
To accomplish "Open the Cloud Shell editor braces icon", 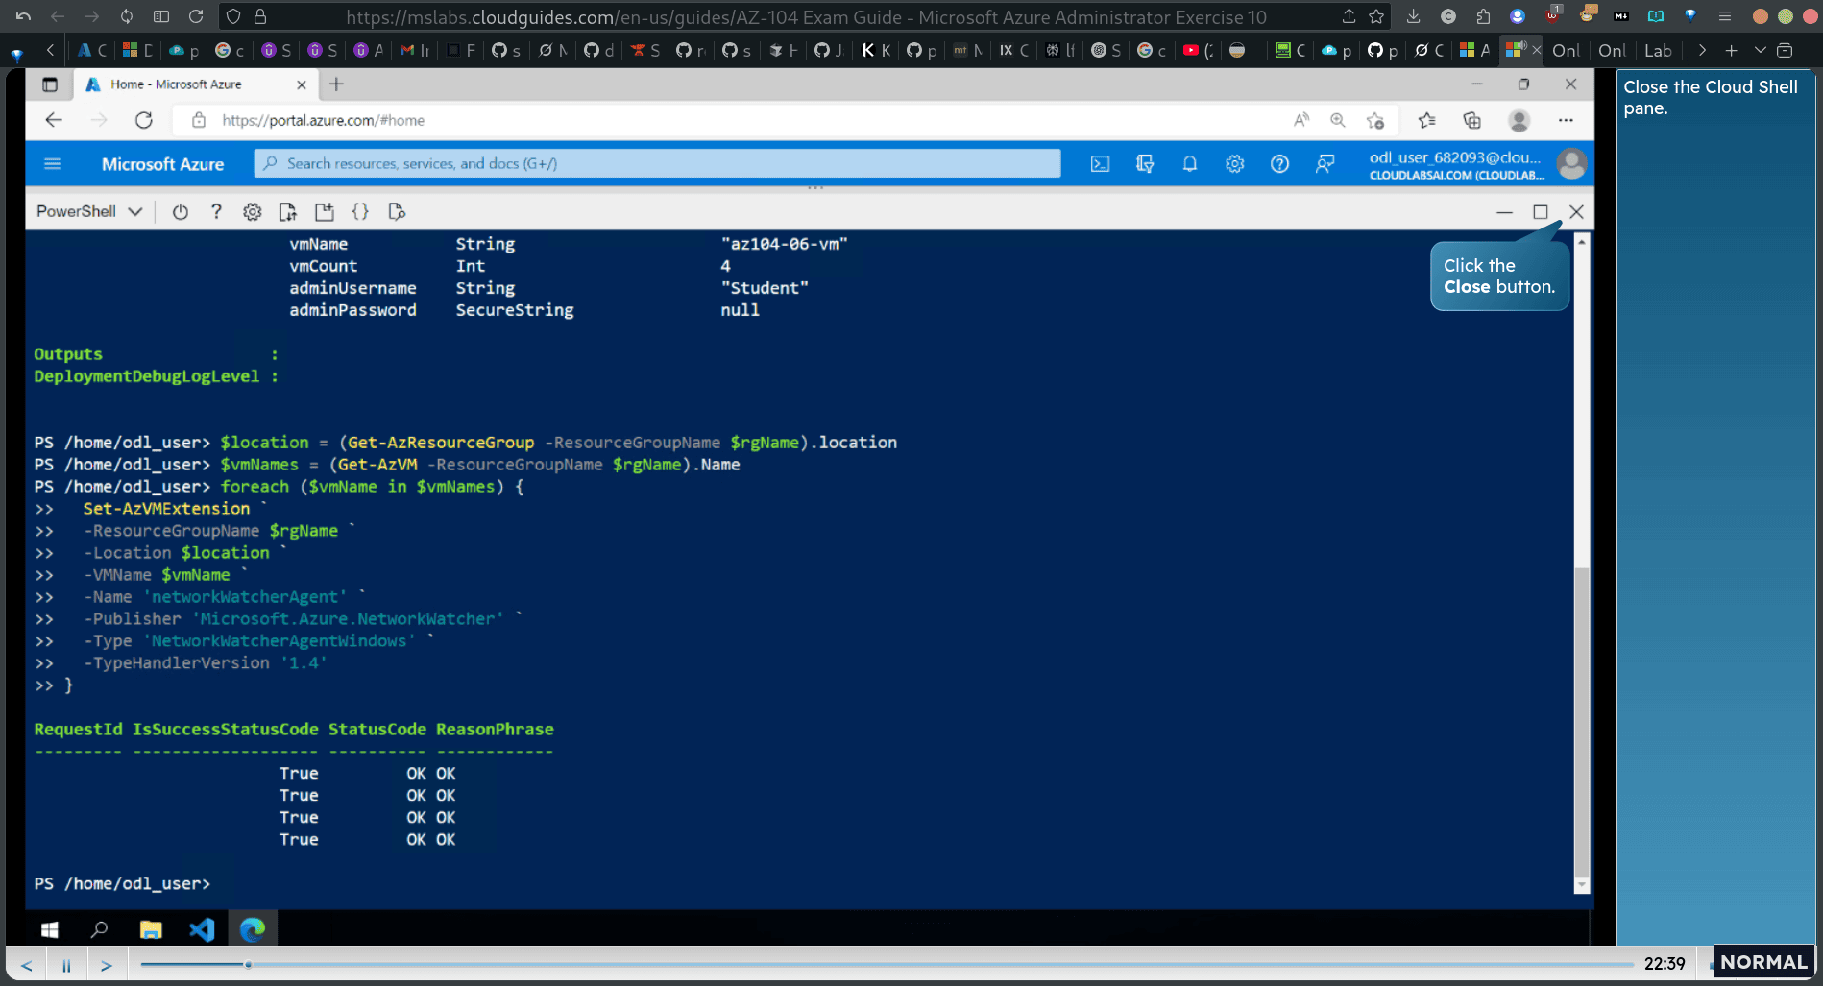I will (360, 211).
